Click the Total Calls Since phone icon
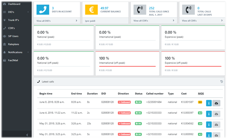The width and height of the screenshot is (227, 139). click(x=140, y=10)
